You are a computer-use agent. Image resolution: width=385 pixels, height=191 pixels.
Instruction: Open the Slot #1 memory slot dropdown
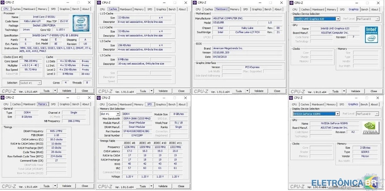click(118, 114)
